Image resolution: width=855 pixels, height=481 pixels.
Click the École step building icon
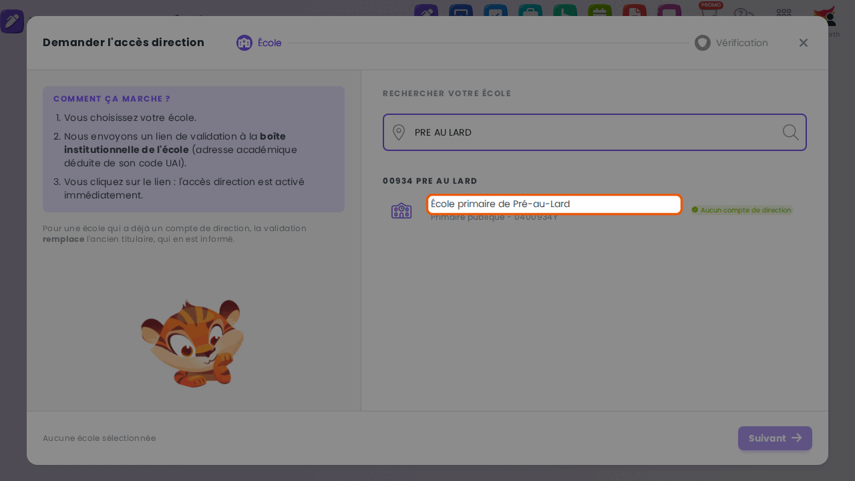244,43
